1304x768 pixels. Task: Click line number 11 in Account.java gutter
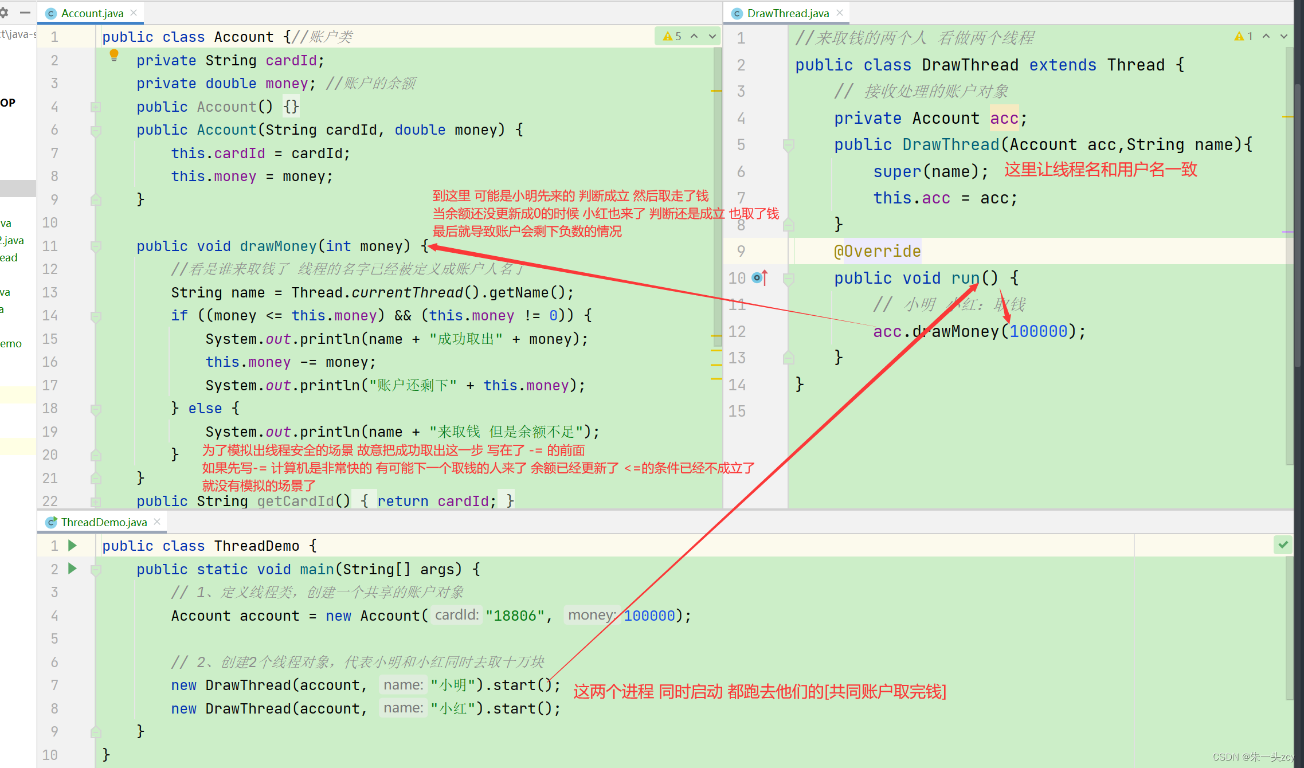[50, 246]
